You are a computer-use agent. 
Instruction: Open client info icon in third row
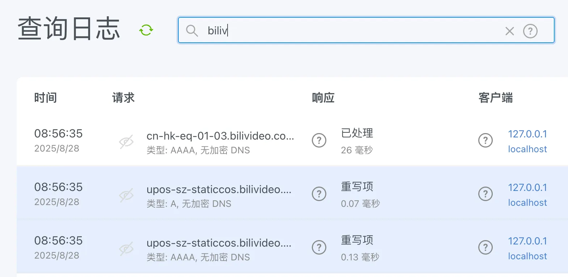pos(485,247)
